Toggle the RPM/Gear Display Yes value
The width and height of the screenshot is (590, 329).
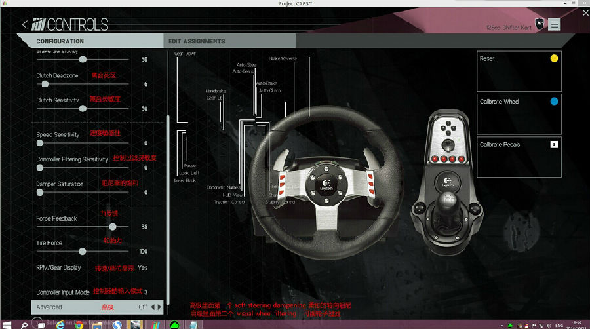(x=143, y=267)
